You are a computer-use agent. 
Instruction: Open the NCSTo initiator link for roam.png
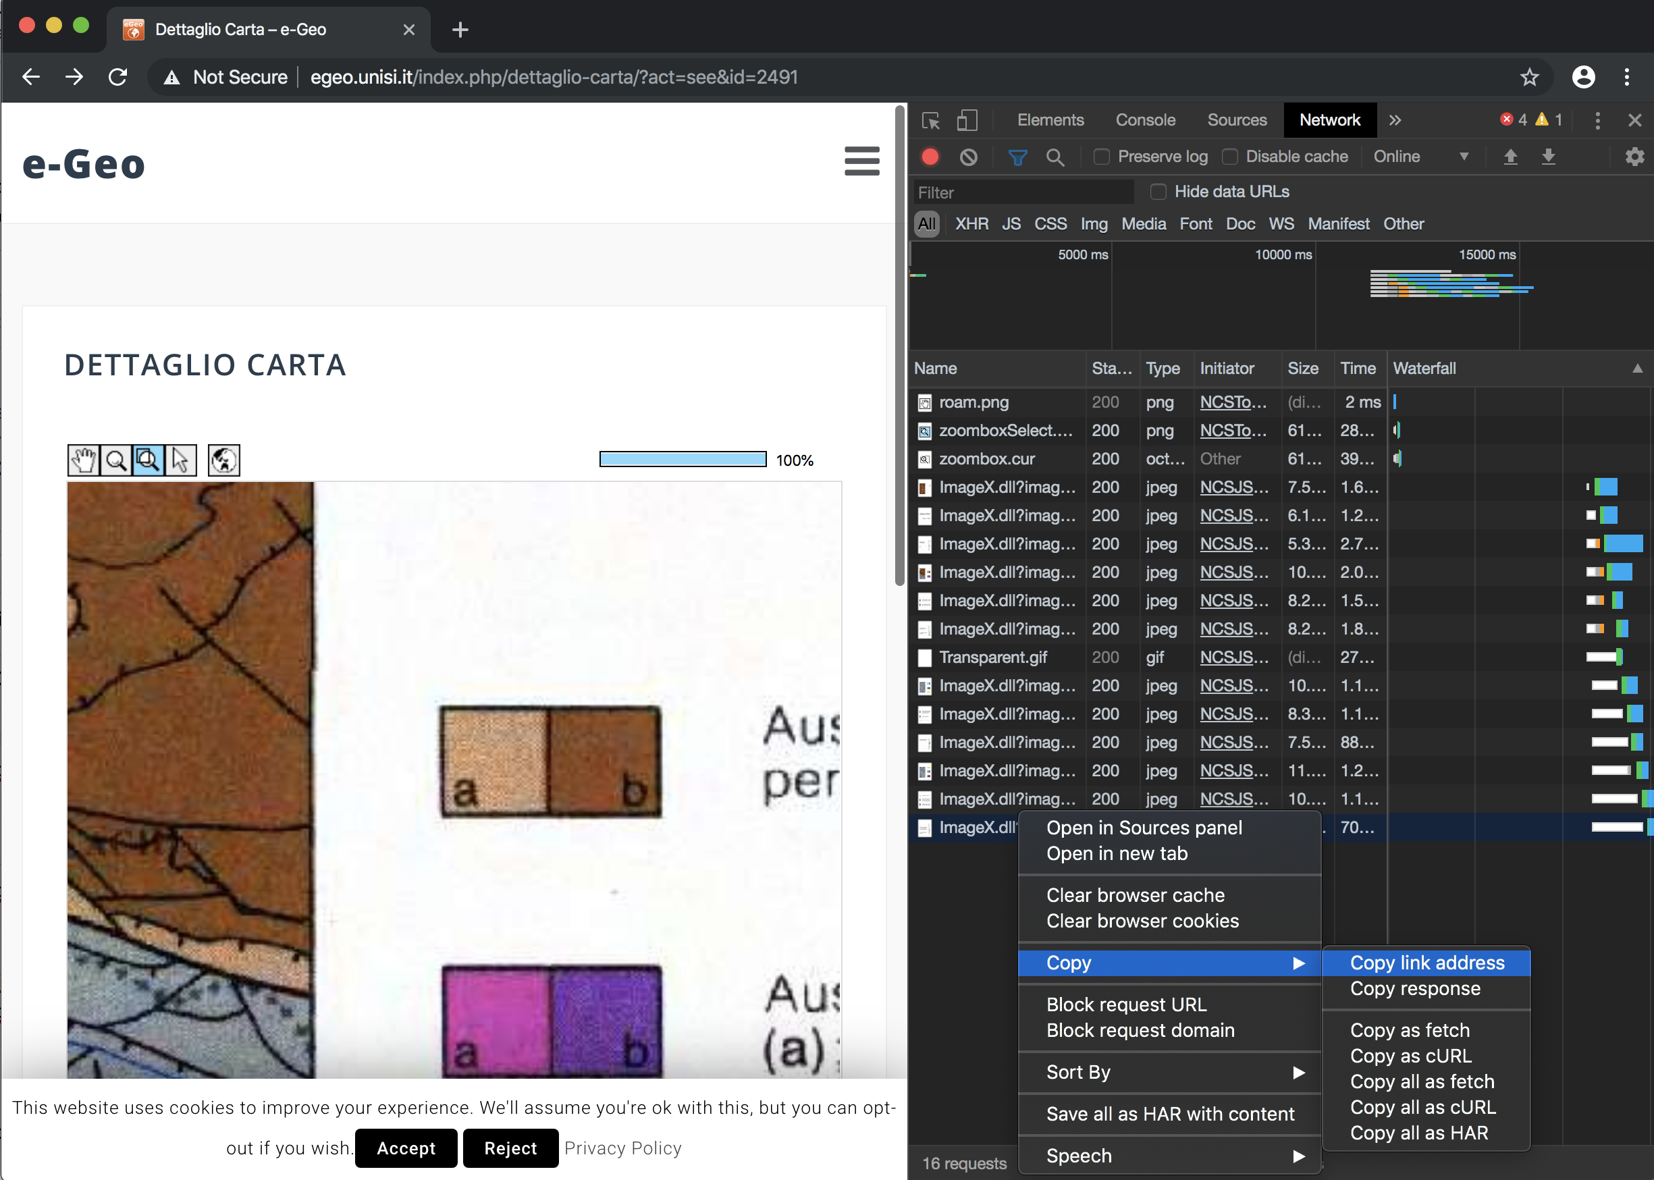[1233, 402]
